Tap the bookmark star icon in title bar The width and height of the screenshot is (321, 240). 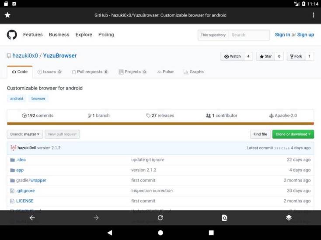point(7,15)
